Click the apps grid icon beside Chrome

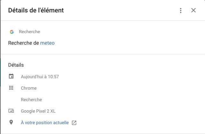click(11, 88)
